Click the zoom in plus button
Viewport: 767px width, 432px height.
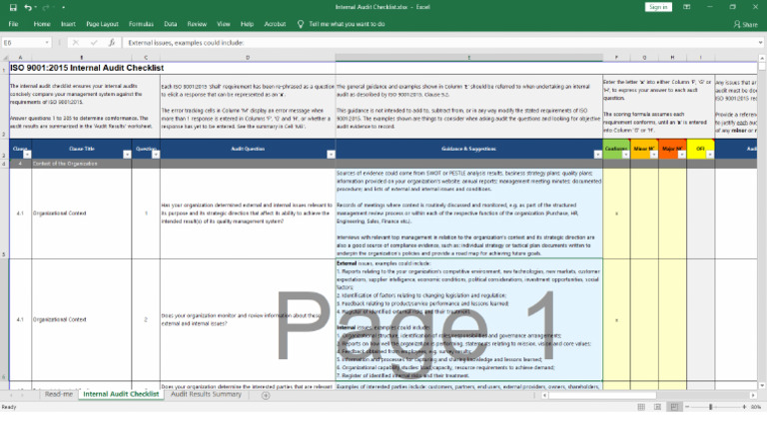point(744,407)
